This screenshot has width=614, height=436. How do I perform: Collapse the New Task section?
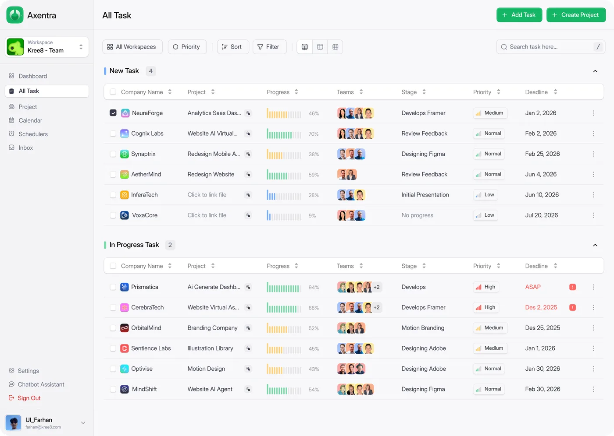click(x=595, y=71)
